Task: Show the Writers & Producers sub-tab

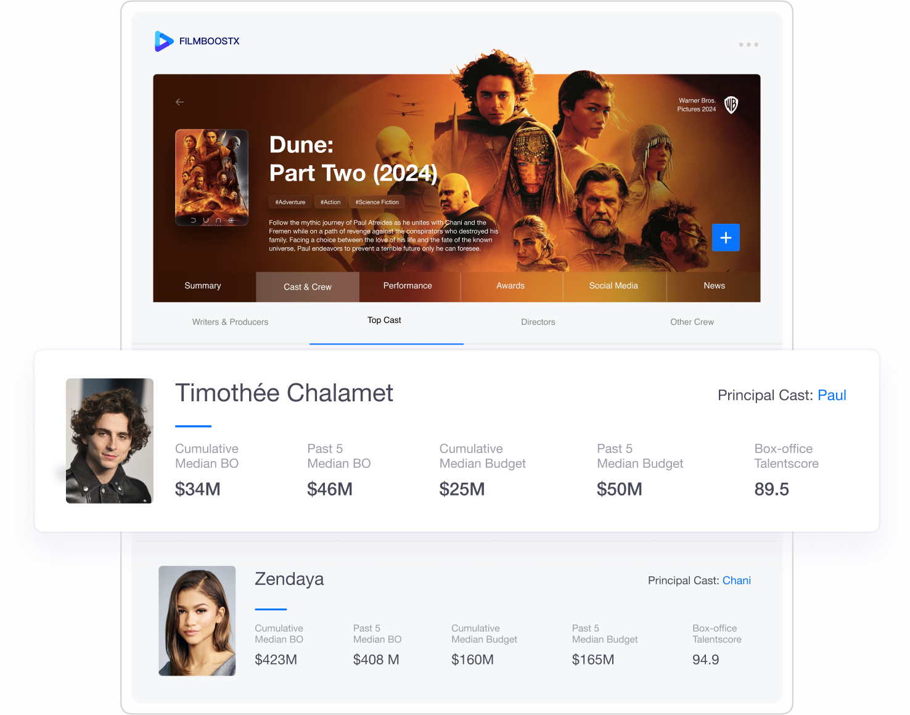Action: point(231,322)
